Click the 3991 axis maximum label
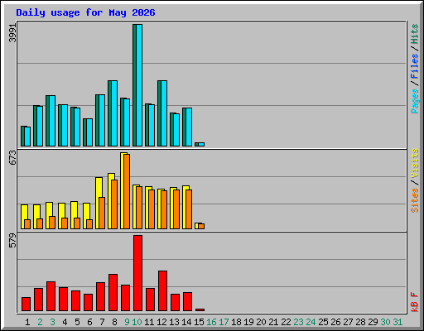Image resolution: width=424 pixels, height=331 pixels. tap(12, 33)
